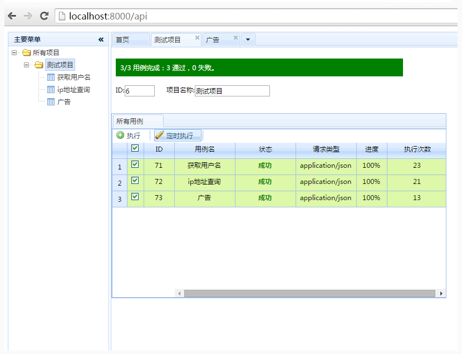Click the 执行 button
This screenshot has width=462, height=354.
click(129, 135)
